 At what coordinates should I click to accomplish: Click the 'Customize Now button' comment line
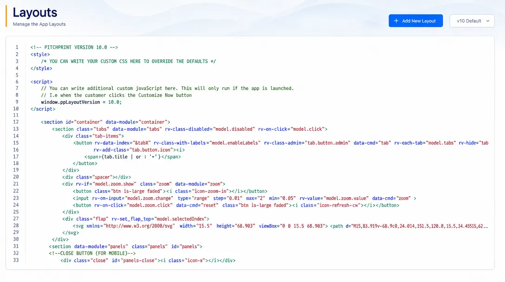[x=116, y=95]
